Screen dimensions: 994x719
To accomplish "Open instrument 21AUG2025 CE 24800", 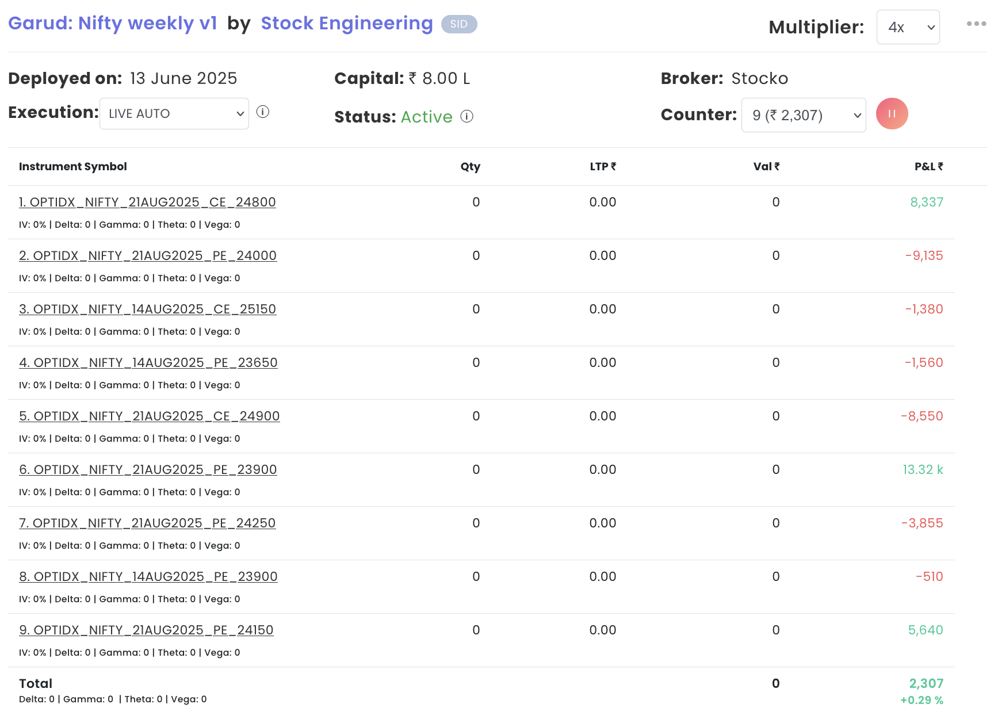I will 147,202.
